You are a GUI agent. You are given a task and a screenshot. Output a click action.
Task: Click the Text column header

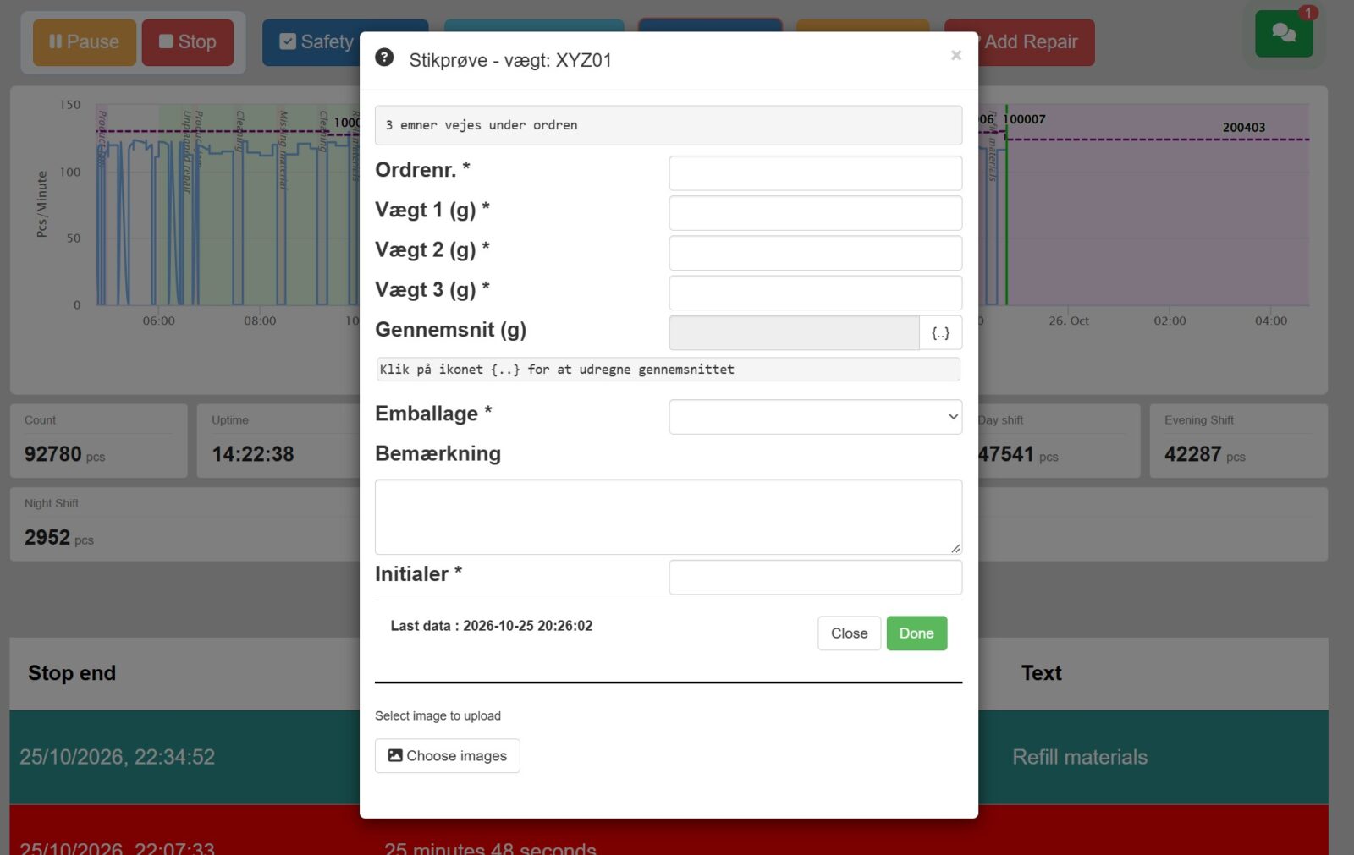click(1041, 673)
